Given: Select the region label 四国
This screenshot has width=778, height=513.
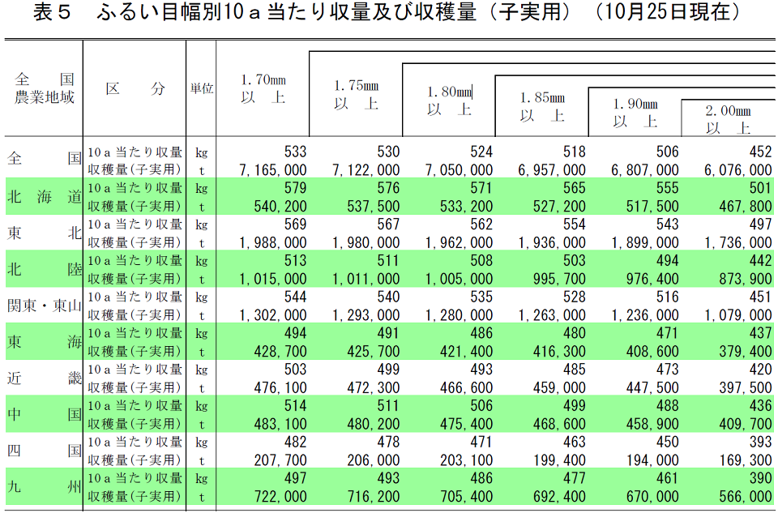Looking at the screenshot, I should point(44,451).
